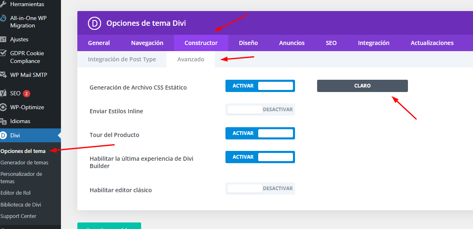Click the Enviar Estilos Inline label
Viewport: 473px width, 229px height.
[117, 111]
